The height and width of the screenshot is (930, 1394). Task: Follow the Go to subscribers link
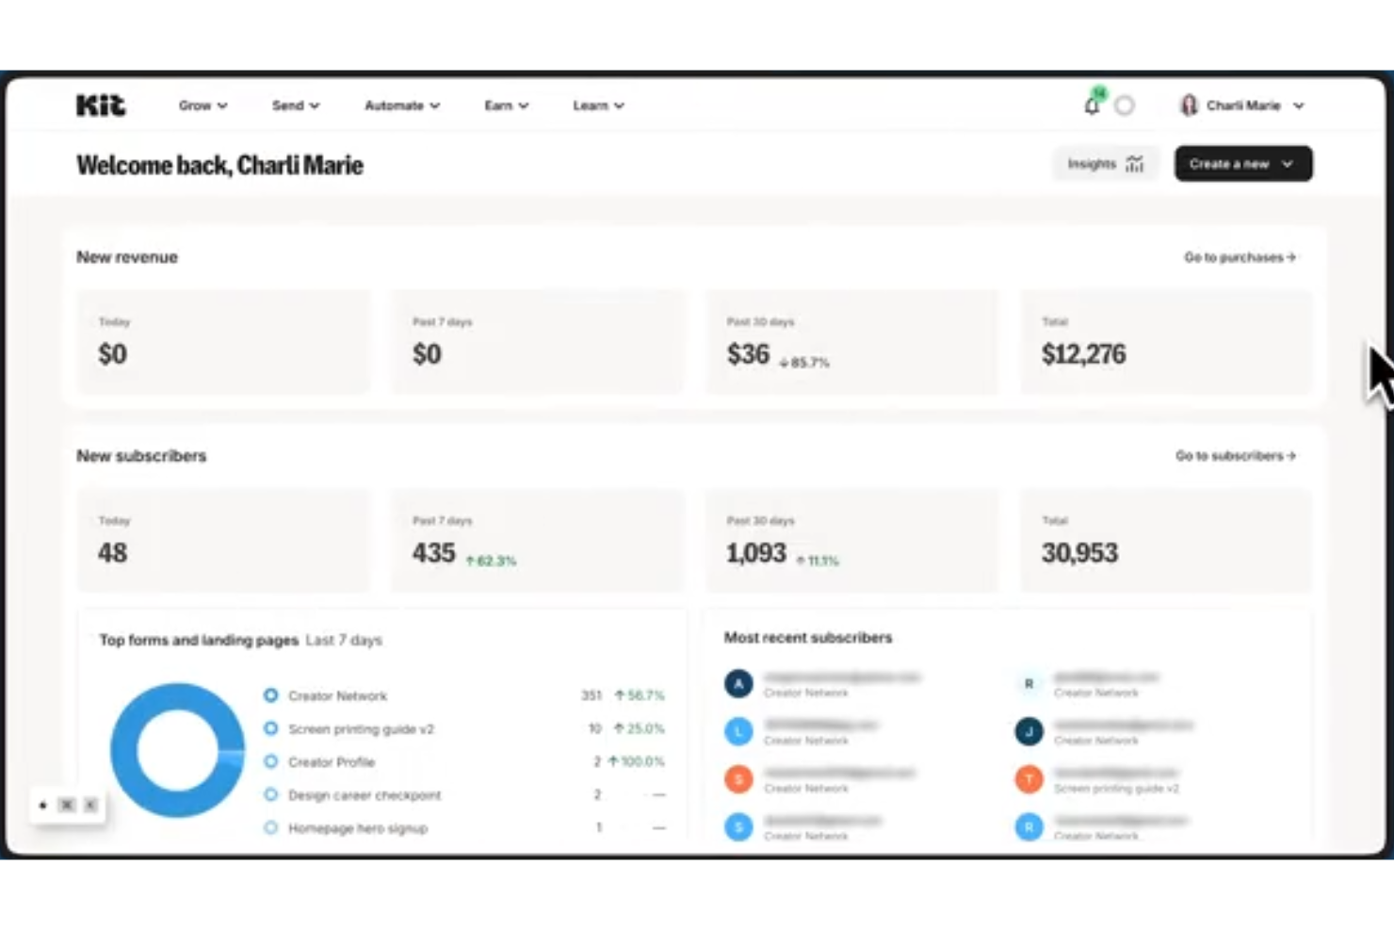[1235, 456]
